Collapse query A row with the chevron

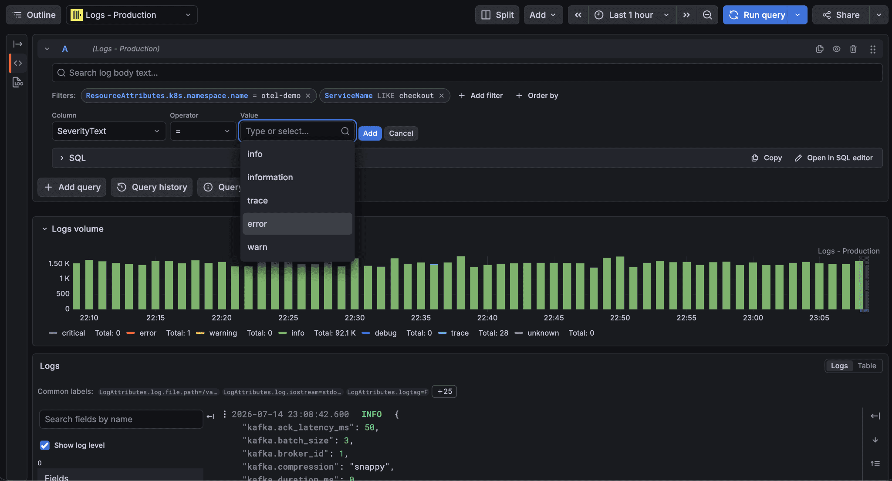tap(47, 49)
